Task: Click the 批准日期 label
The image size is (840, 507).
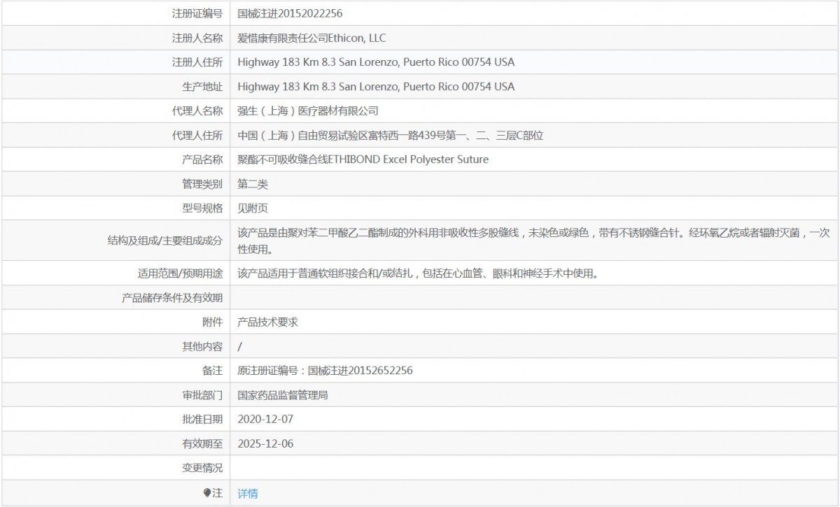Action: click(x=202, y=420)
